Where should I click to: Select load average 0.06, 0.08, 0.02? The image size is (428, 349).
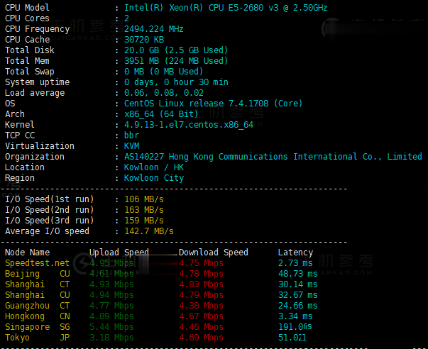click(x=164, y=93)
